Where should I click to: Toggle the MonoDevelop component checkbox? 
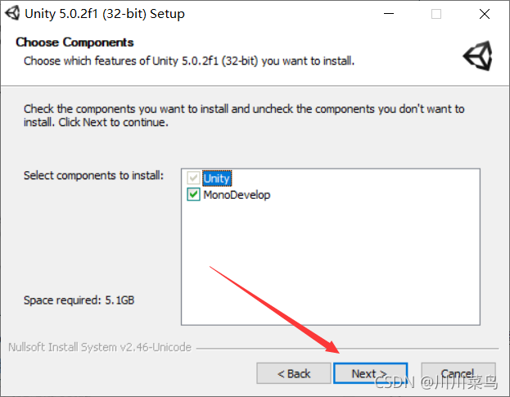193,195
